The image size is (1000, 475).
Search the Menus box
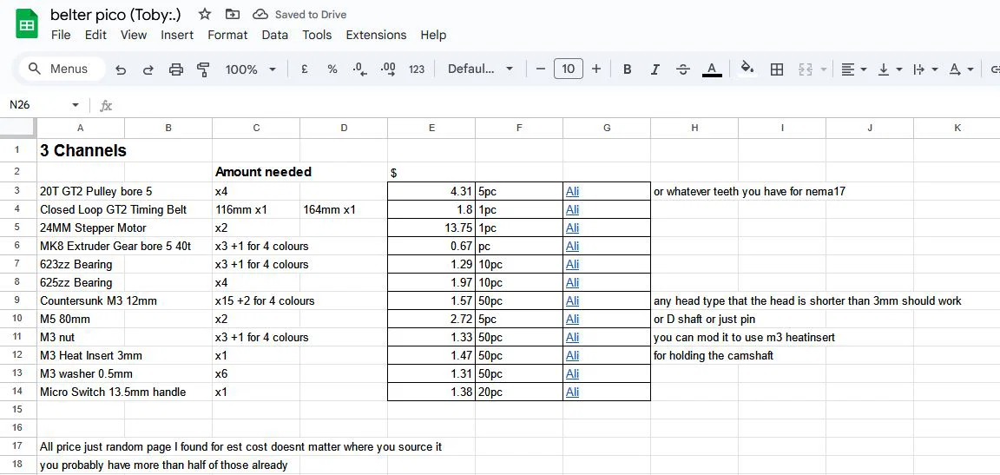click(x=62, y=69)
